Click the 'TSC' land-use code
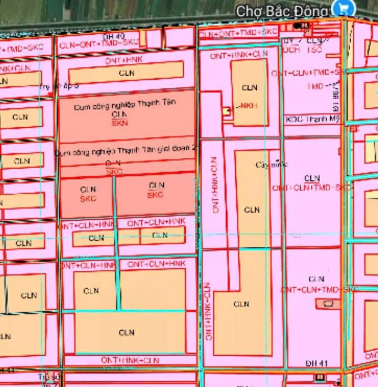Viewport: 378px width, 387px height. click(x=314, y=49)
